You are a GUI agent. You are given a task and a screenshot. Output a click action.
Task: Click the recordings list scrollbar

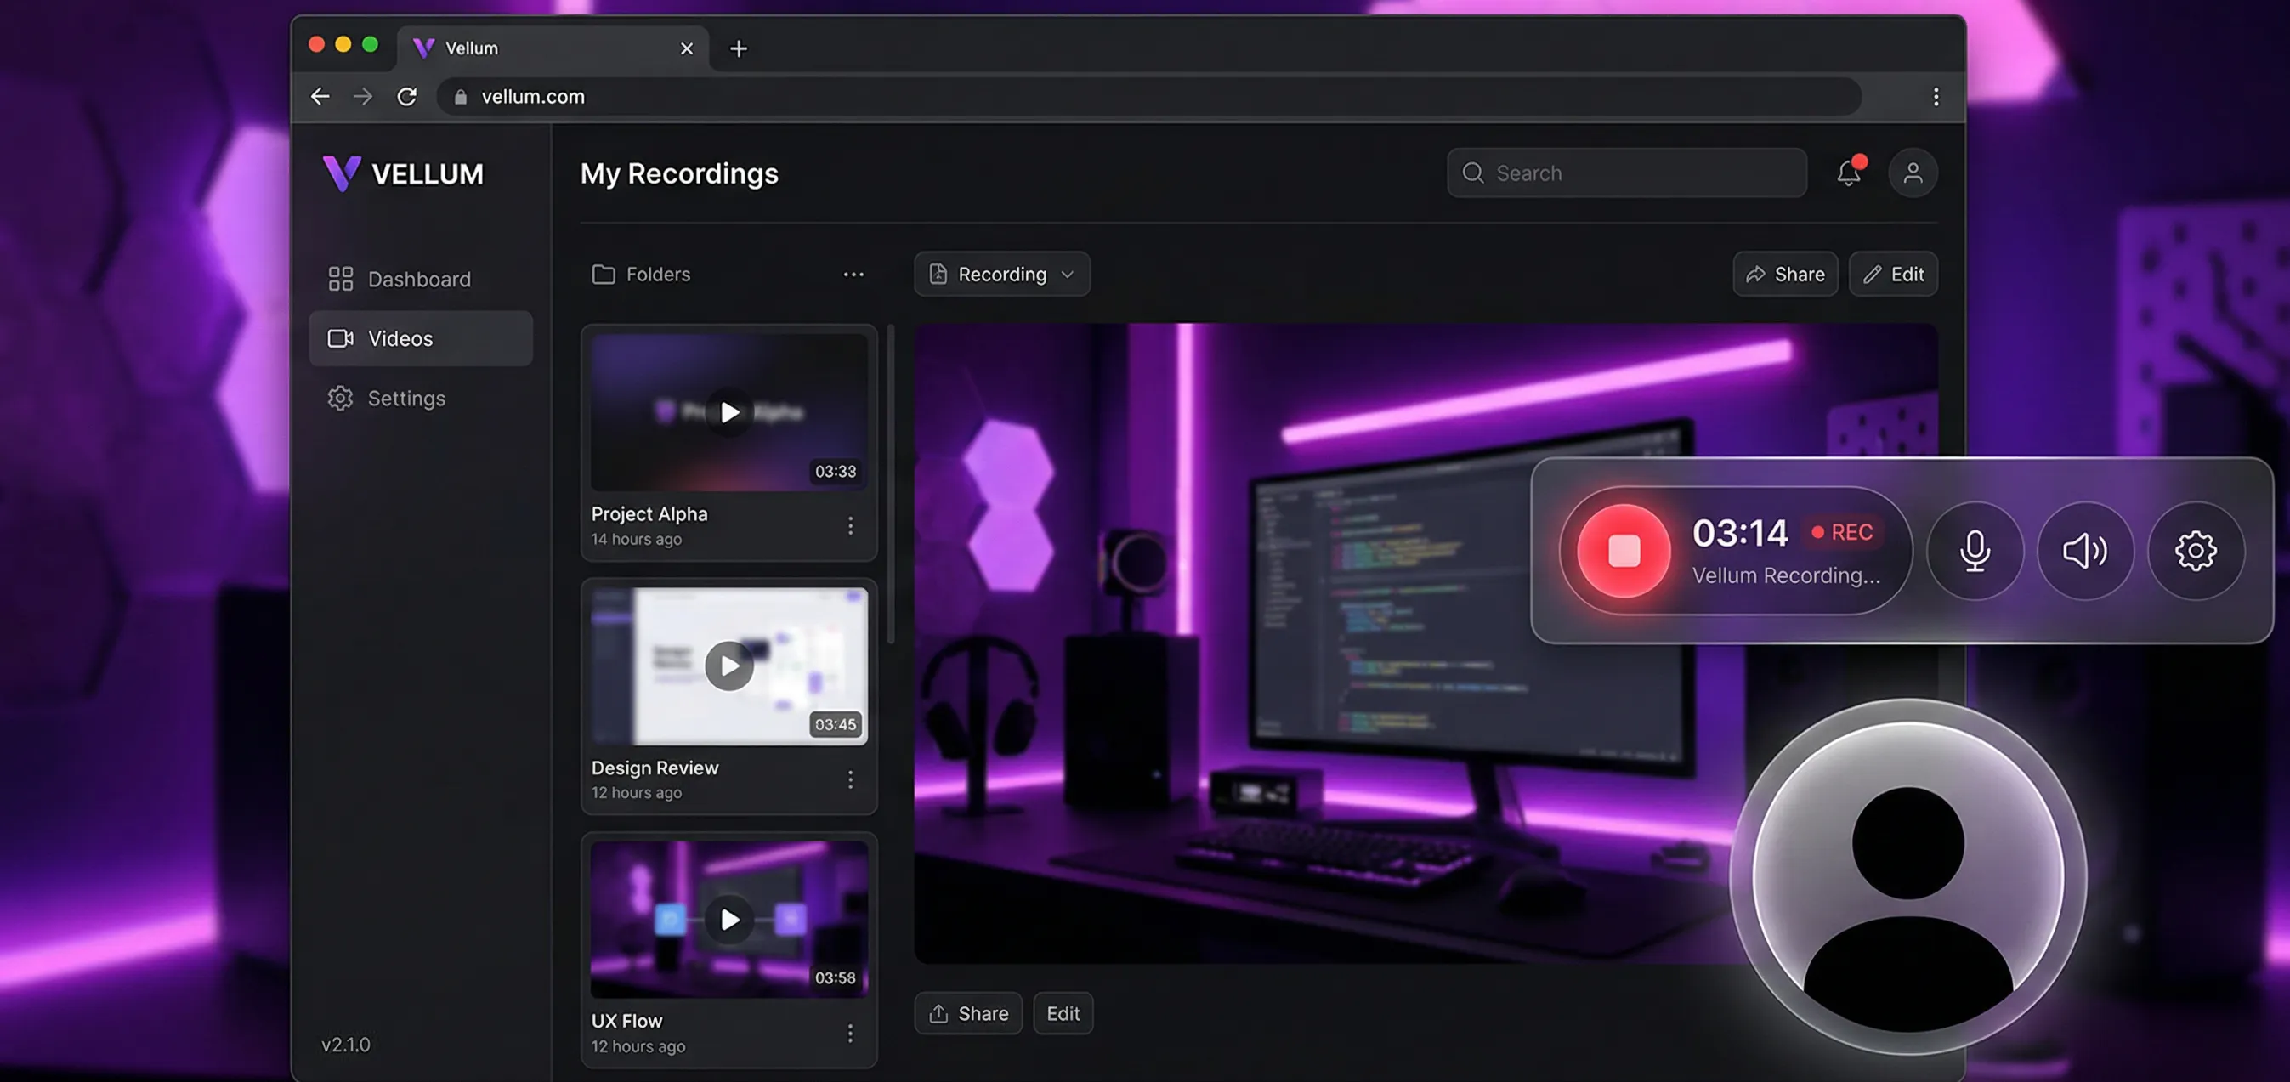[891, 484]
